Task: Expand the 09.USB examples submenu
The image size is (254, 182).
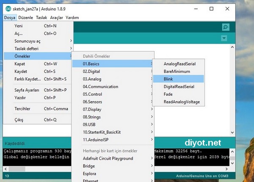Action: point(113,125)
